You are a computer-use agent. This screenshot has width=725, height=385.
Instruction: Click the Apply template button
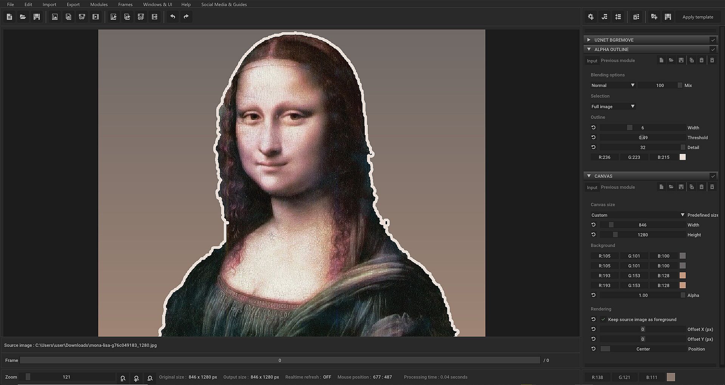(x=698, y=17)
